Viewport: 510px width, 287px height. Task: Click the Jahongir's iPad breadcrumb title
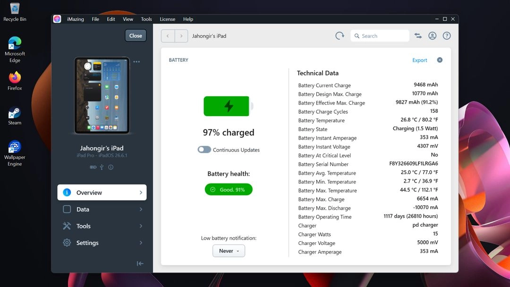tap(209, 36)
